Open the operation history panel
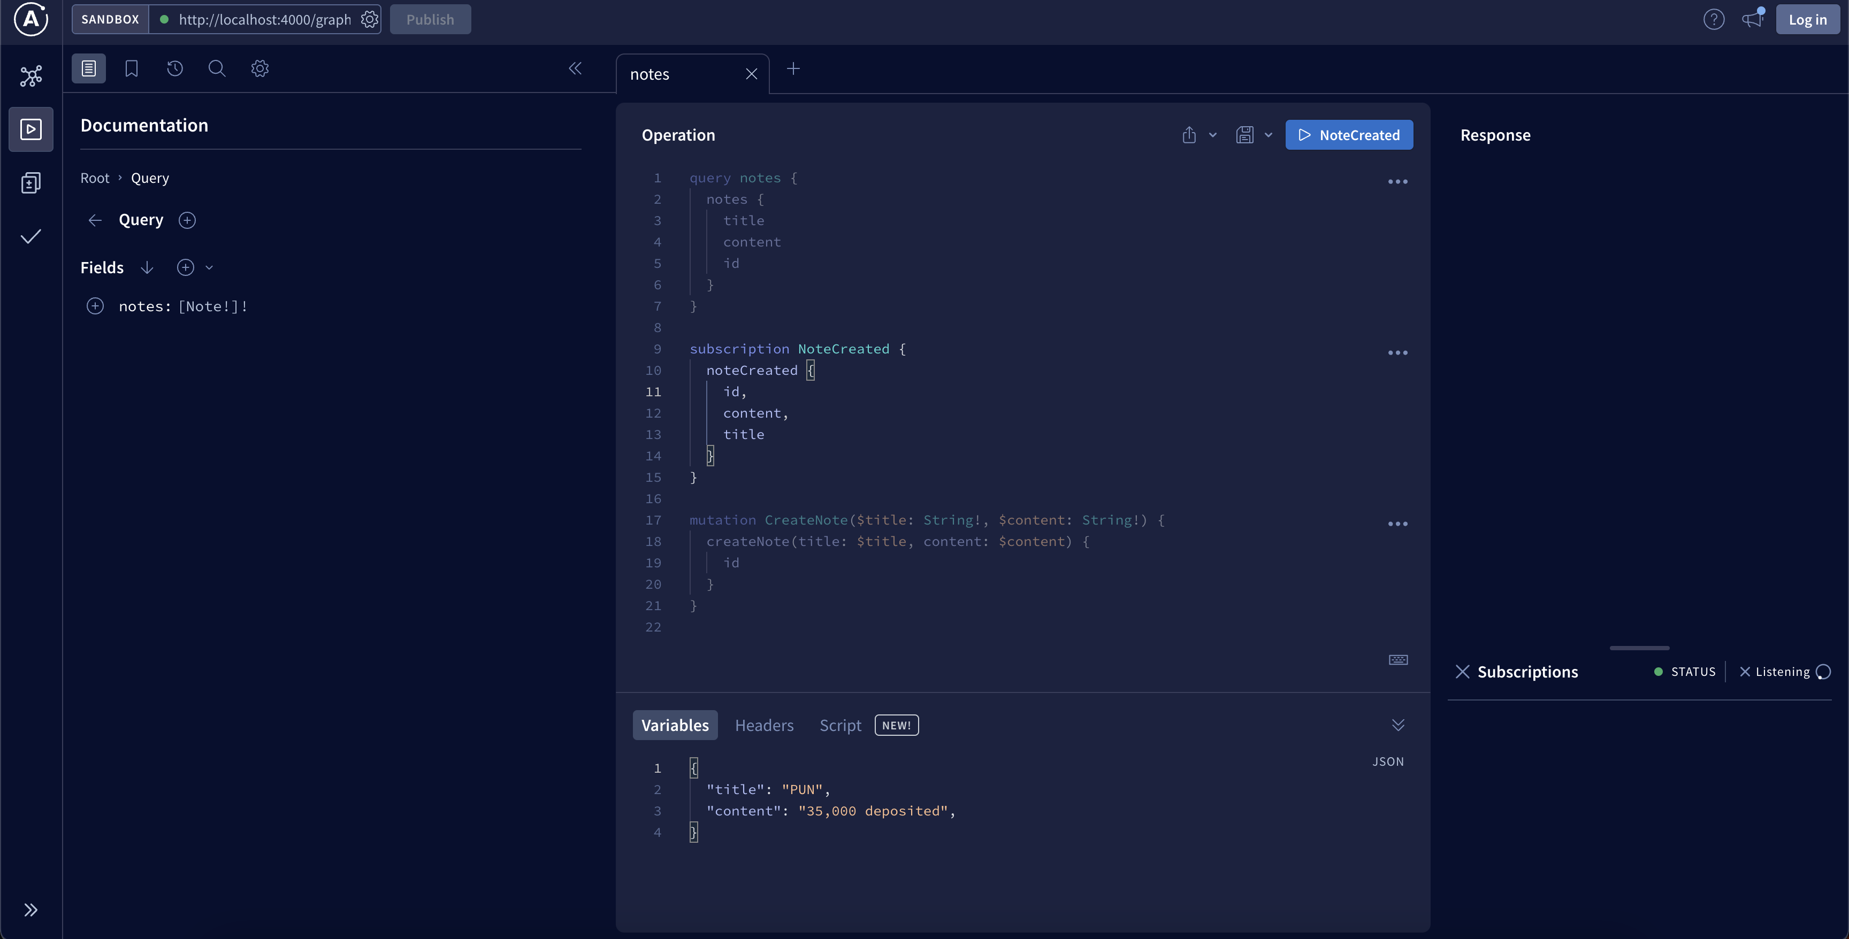Viewport: 1849px width, 939px height. (x=174, y=69)
